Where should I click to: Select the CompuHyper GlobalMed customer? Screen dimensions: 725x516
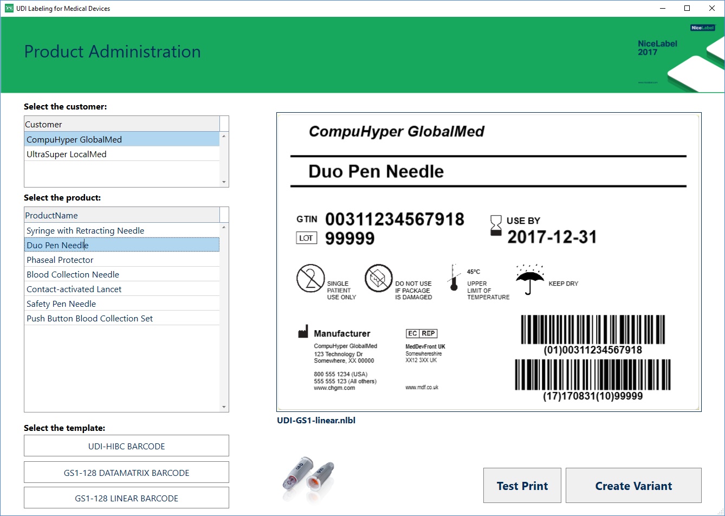point(74,139)
